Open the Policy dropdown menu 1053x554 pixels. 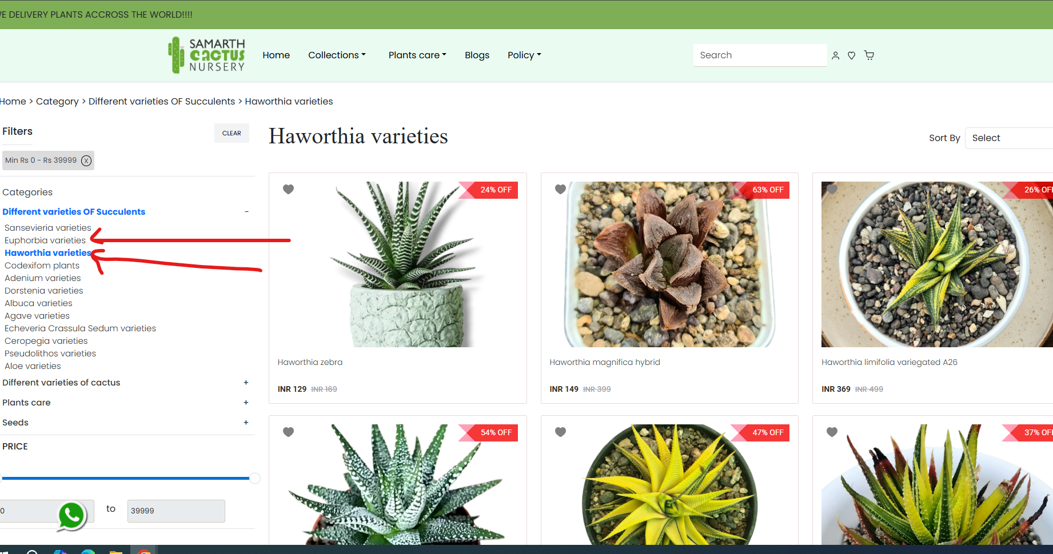point(524,55)
